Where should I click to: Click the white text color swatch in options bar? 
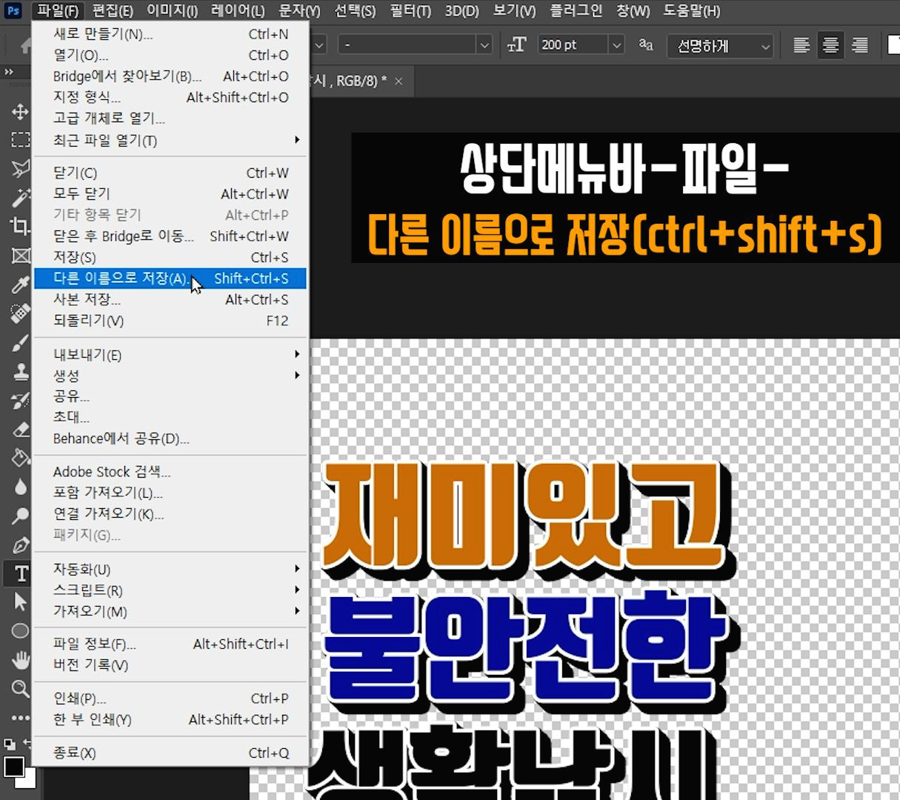[893, 45]
